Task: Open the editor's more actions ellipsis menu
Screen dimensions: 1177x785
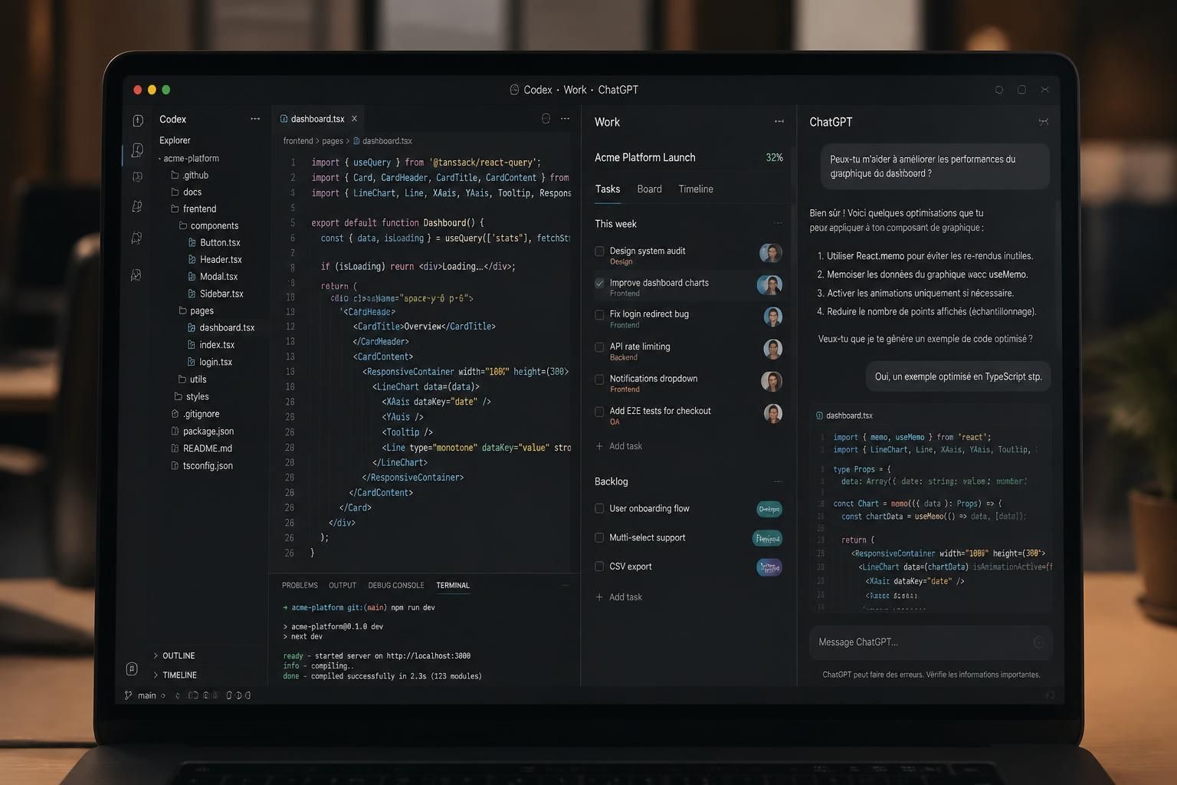Action: [x=565, y=119]
